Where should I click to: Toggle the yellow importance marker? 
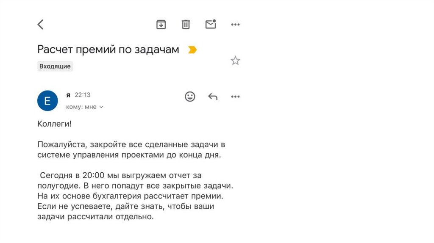(x=192, y=50)
